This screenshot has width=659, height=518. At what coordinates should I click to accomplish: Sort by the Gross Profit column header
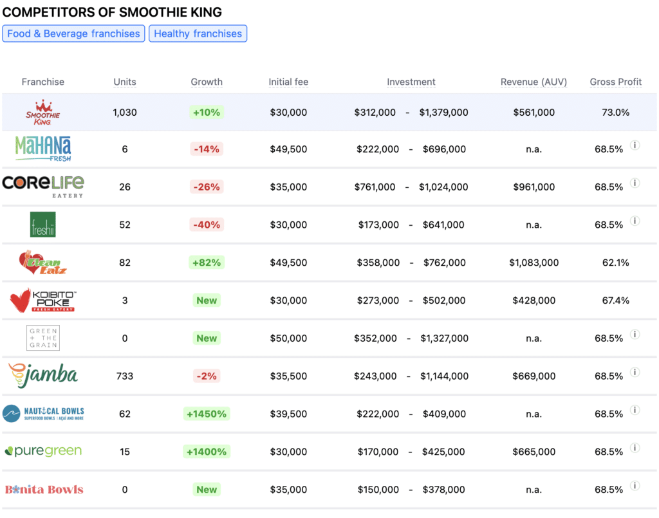616,82
